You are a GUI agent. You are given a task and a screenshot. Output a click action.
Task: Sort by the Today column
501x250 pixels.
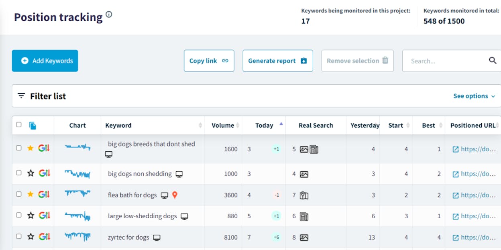coord(264,125)
